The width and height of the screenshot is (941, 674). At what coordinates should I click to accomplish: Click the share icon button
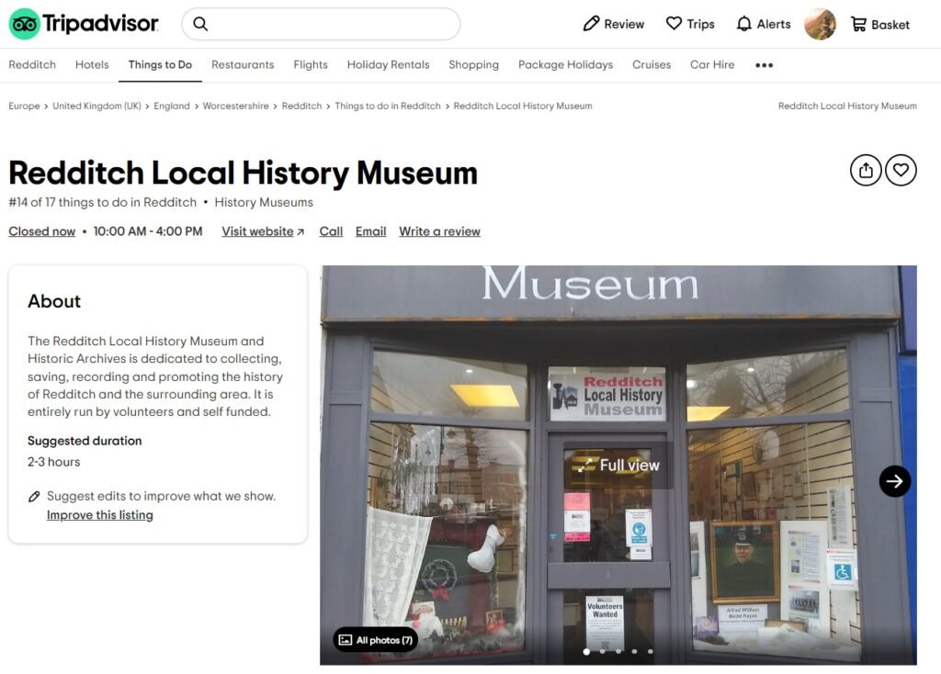pyautogui.click(x=866, y=170)
